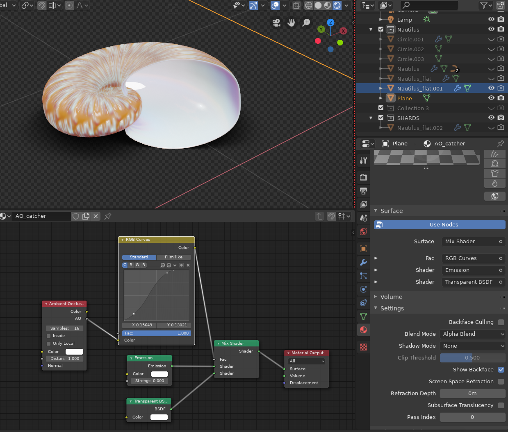This screenshot has width=508, height=432.
Task: Open the View Layer properties tab
Action: point(363,204)
